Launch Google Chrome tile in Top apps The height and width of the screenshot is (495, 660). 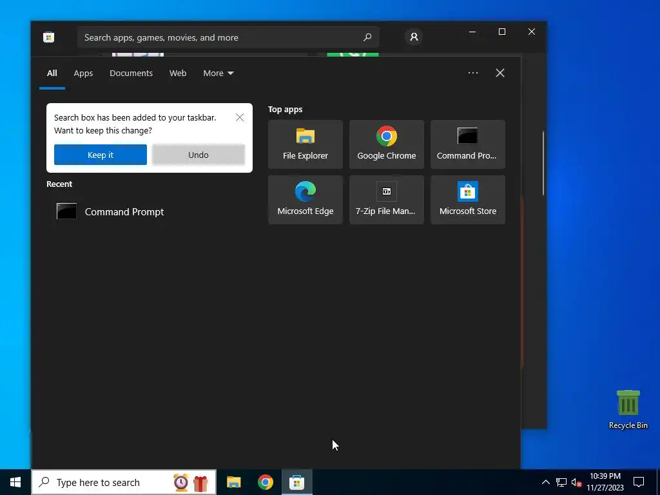[x=387, y=144]
